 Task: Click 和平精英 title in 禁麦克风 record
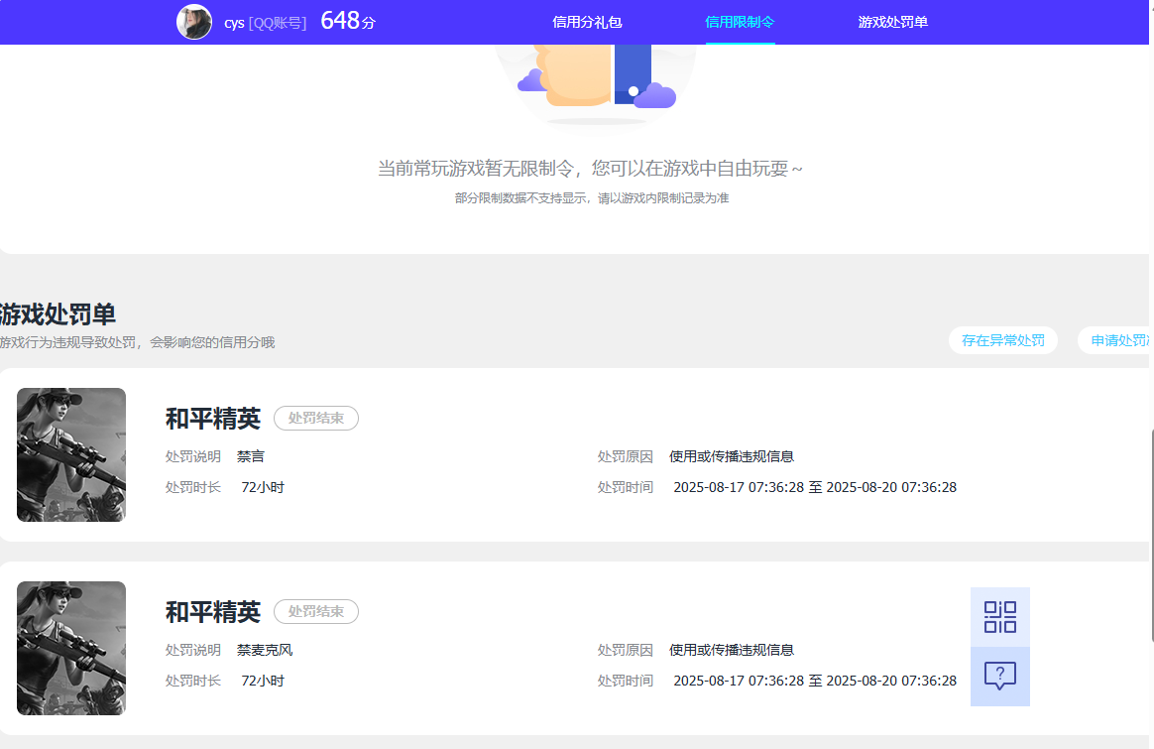pyautogui.click(x=213, y=612)
